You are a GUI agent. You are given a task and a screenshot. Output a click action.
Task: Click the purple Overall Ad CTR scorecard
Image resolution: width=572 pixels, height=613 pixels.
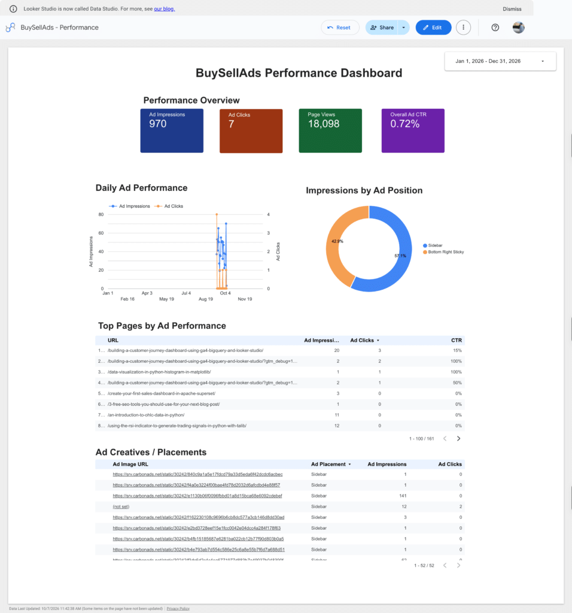point(413,131)
